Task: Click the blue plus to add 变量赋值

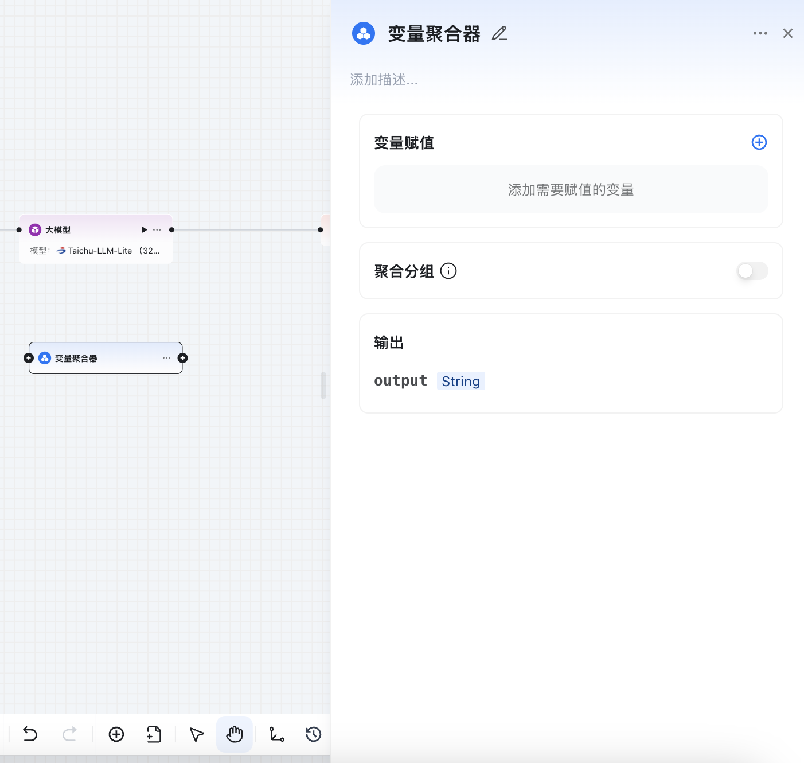Action: pos(759,142)
